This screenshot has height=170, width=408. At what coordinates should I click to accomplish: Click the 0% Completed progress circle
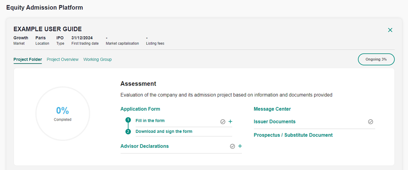(63, 114)
